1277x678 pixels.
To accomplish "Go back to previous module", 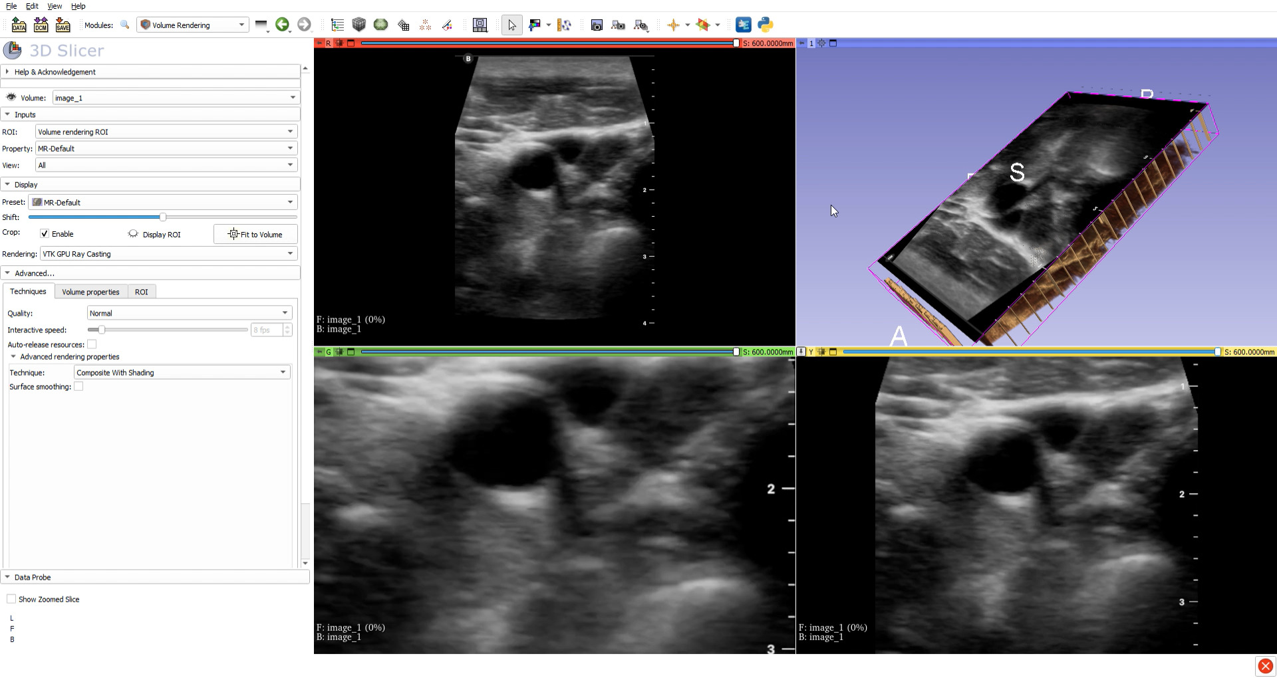I will click(x=282, y=25).
